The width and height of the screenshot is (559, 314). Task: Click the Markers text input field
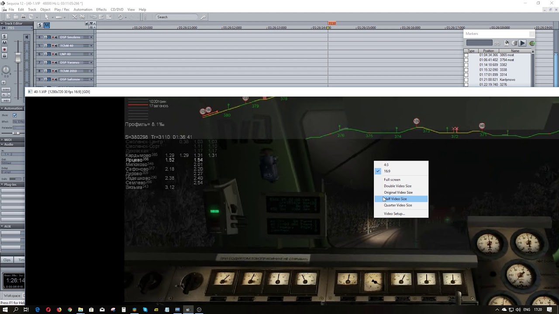pos(479,43)
